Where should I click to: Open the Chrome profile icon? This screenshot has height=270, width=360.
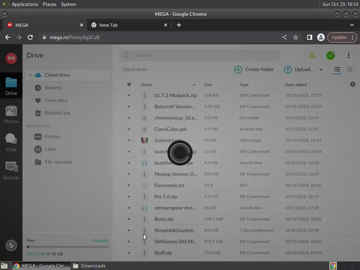coord(321,37)
